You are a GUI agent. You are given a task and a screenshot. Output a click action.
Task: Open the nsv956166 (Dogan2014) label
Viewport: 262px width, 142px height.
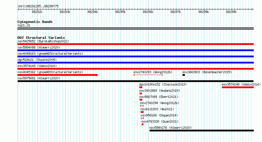click(159, 115)
